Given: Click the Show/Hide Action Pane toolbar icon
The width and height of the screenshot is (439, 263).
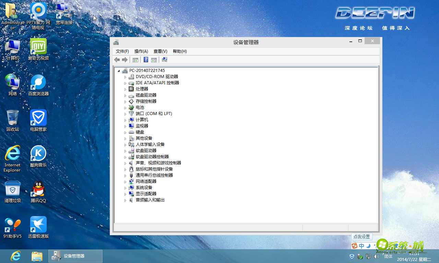Looking at the screenshot, I should (x=154, y=60).
